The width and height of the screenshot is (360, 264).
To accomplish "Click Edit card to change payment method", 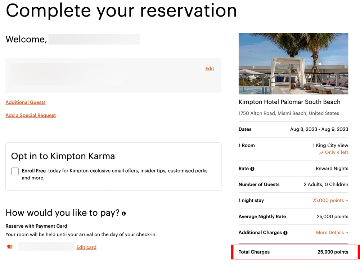I will point(86,247).
